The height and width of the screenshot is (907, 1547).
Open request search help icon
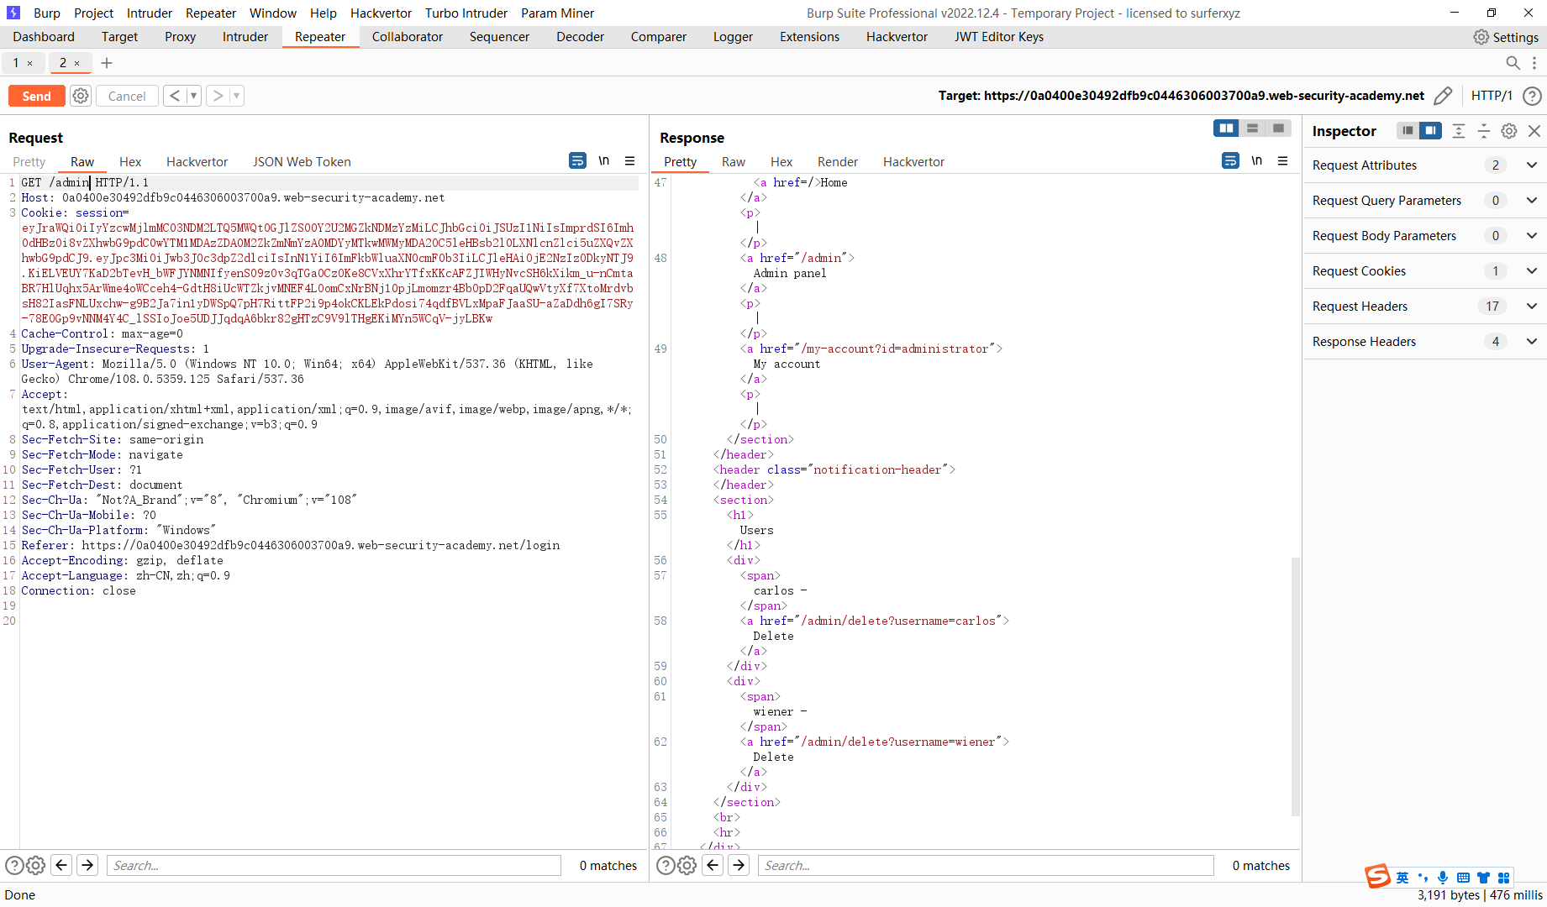click(14, 865)
